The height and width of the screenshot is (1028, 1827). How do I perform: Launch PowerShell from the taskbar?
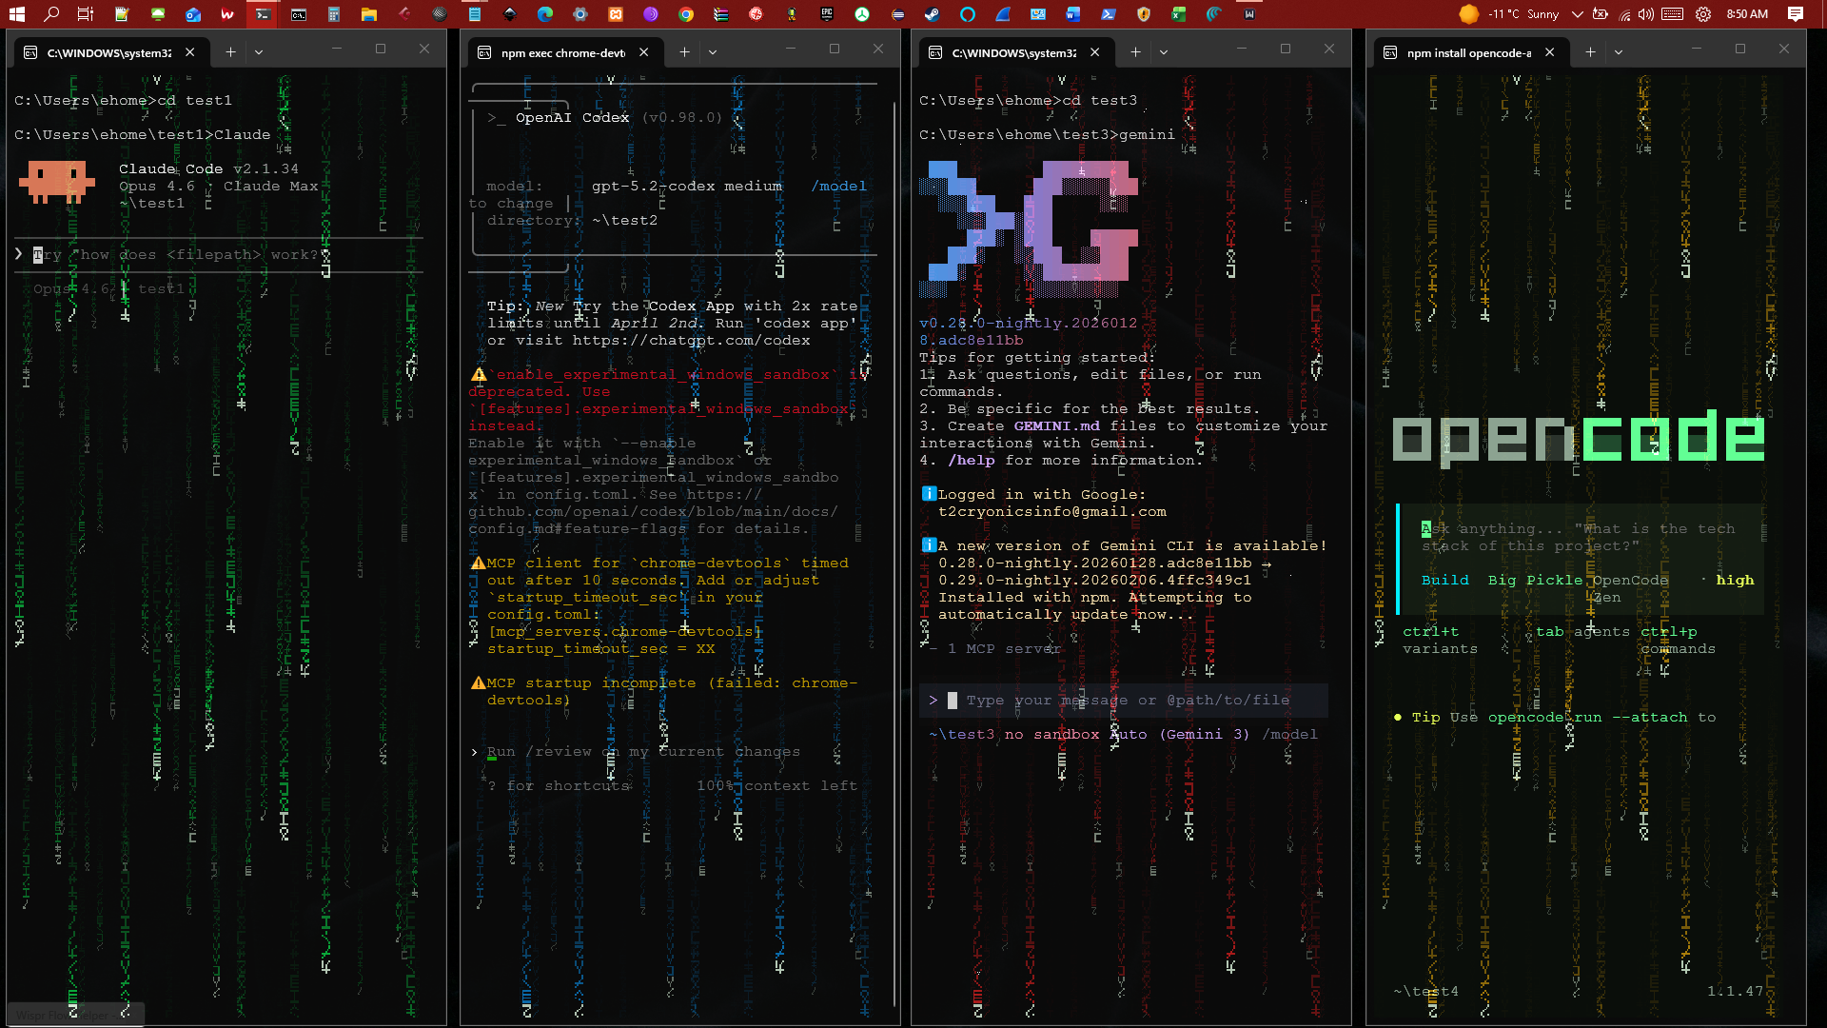pyautogui.click(x=1109, y=15)
